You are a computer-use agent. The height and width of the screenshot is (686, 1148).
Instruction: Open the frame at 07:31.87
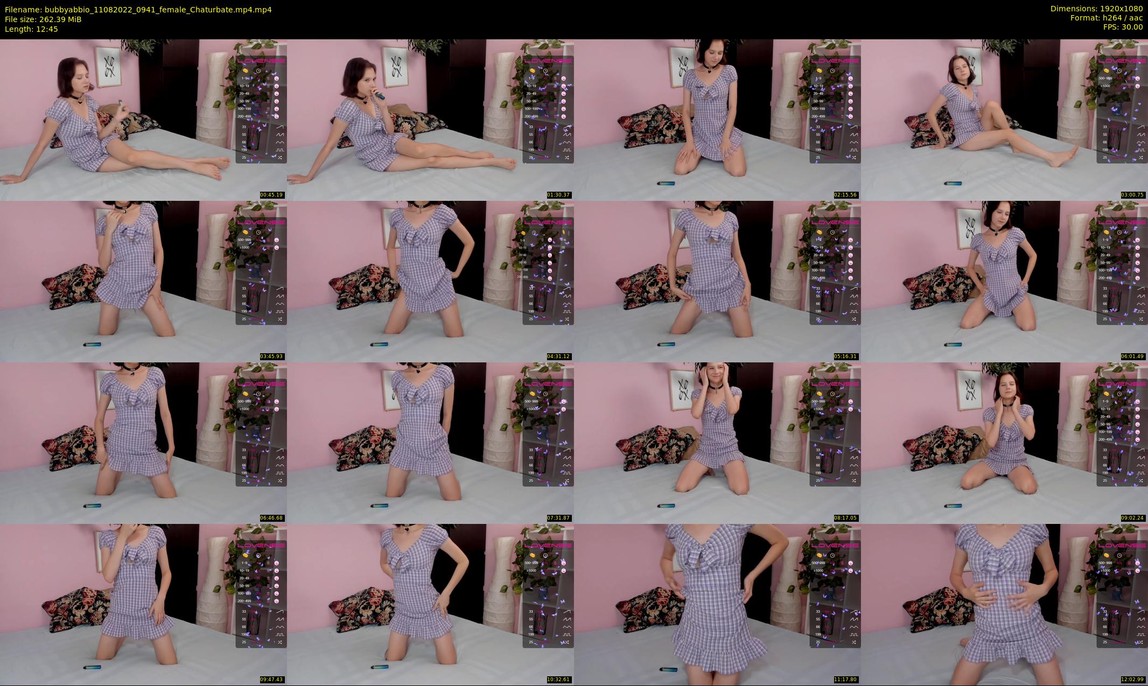[430, 443]
